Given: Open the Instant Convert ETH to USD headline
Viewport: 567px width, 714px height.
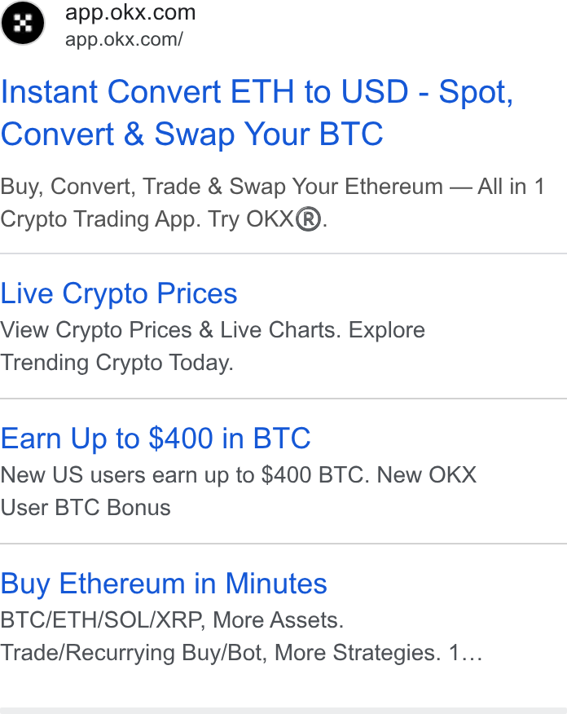Looking at the screenshot, I should coord(257,92).
